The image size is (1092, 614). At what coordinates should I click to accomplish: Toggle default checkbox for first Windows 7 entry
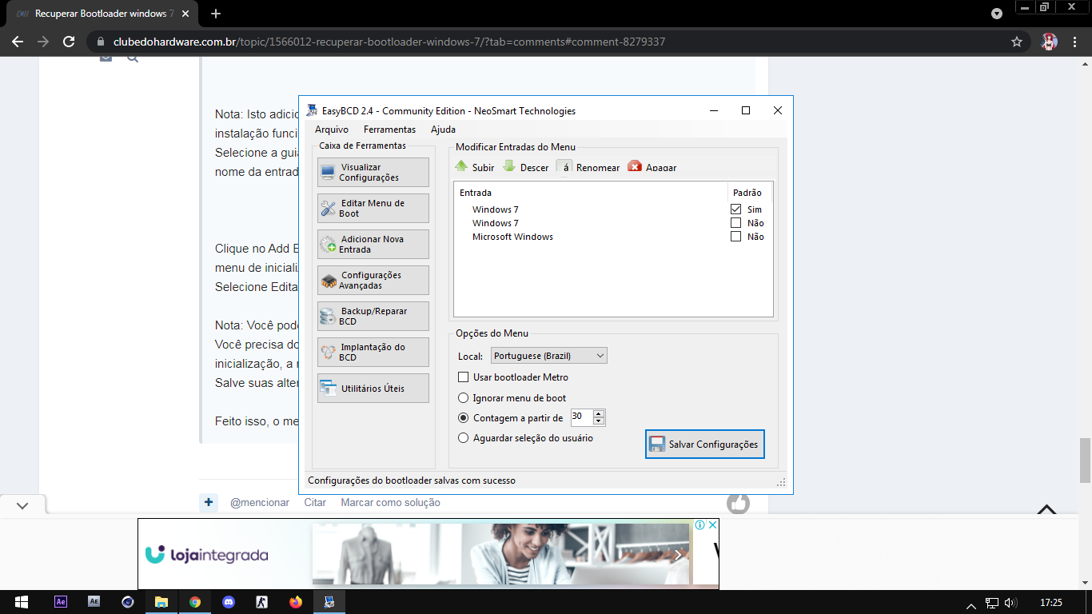point(736,209)
